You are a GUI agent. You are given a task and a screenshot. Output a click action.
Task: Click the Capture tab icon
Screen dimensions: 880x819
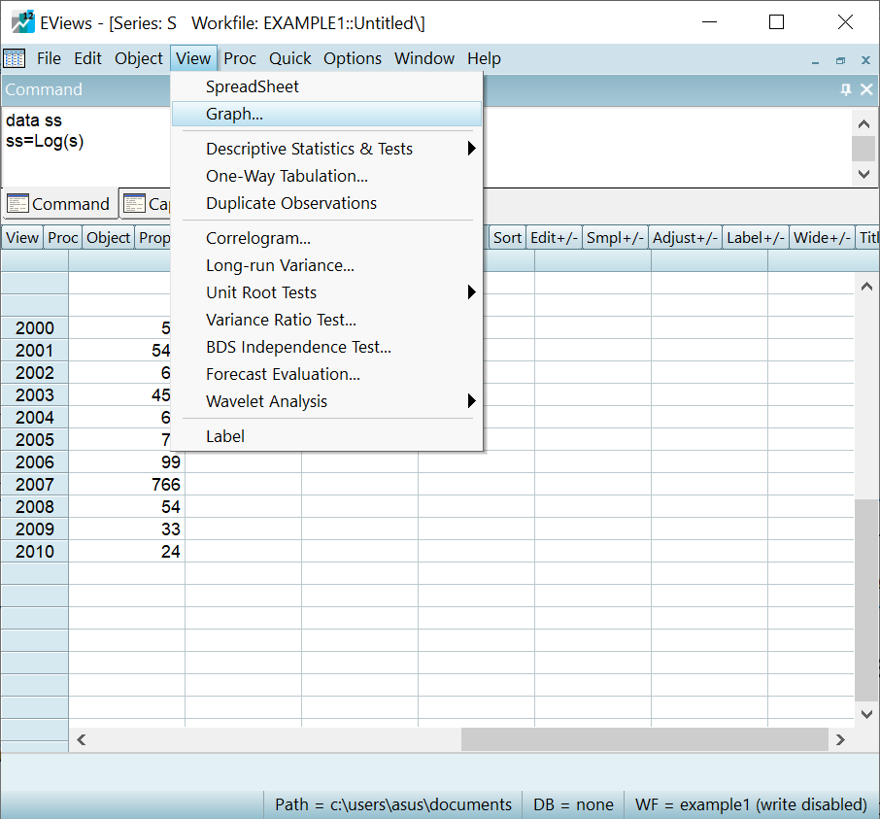click(x=134, y=204)
